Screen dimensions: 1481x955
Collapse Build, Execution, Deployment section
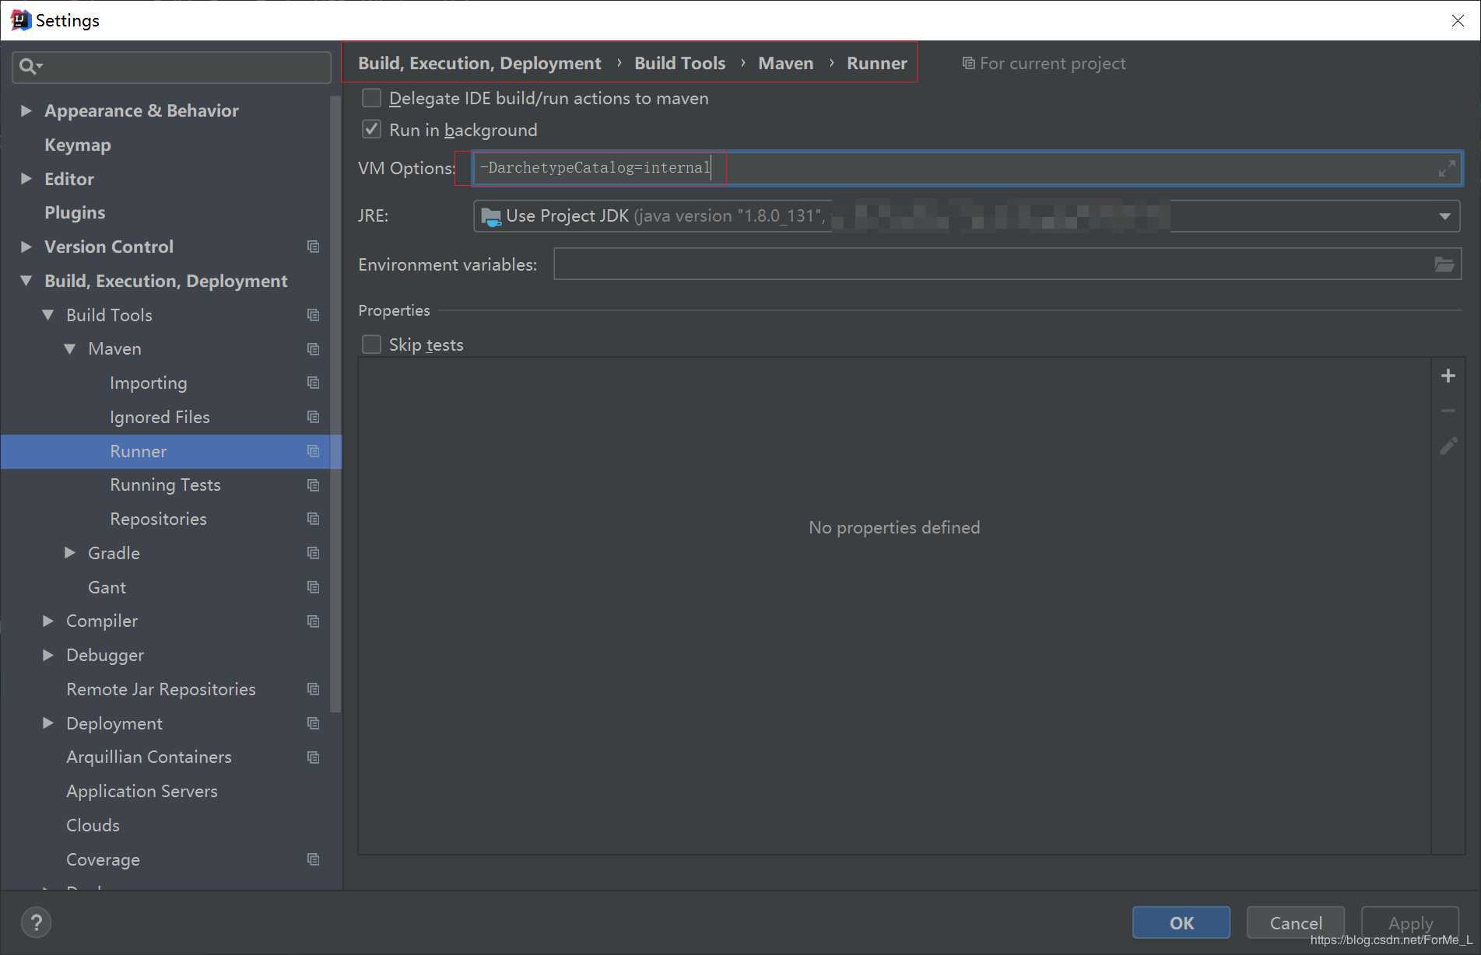coord(26,281)
